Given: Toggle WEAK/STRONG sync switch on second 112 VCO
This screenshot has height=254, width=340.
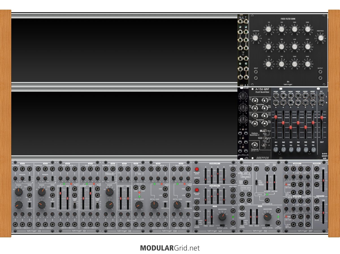Looking at the screenshot, I should (x=53, y=205).
